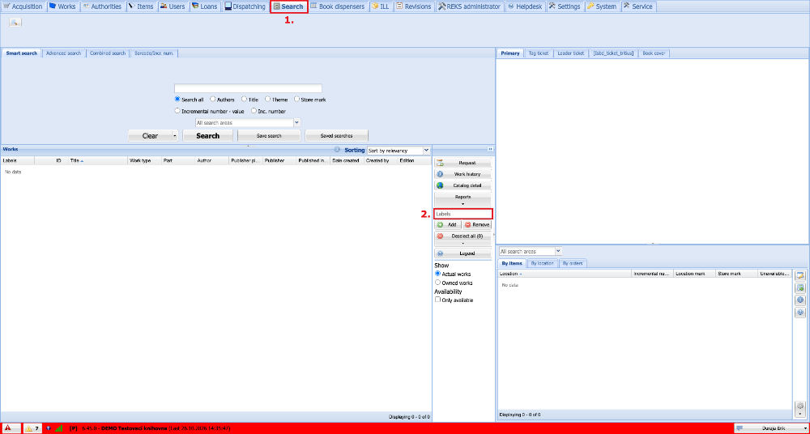Collapse the side panel with double-arrow icon
810x434 pixels.
pyautogui.click(x=490, y=149)
